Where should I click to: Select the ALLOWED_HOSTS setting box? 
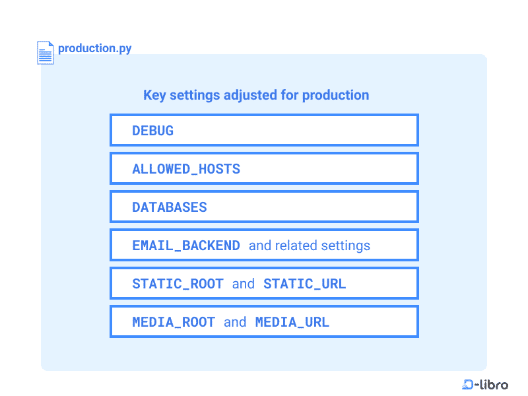pyautogui.click(x=264, y=168)
